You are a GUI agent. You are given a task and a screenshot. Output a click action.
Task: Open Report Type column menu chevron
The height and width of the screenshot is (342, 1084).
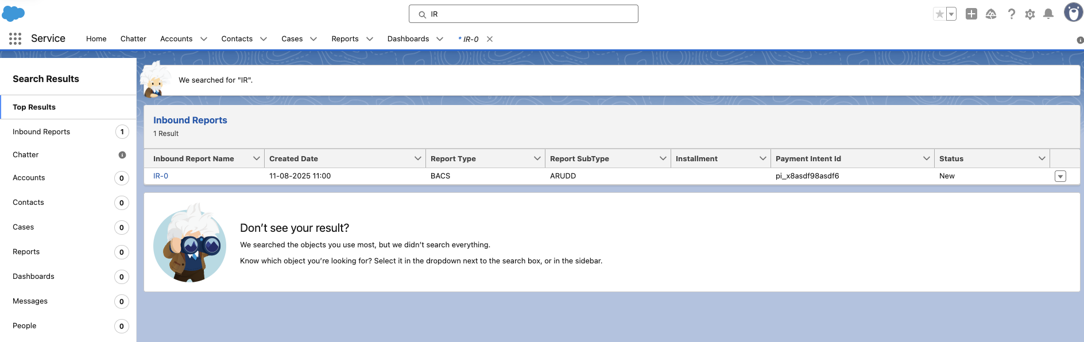537,158
